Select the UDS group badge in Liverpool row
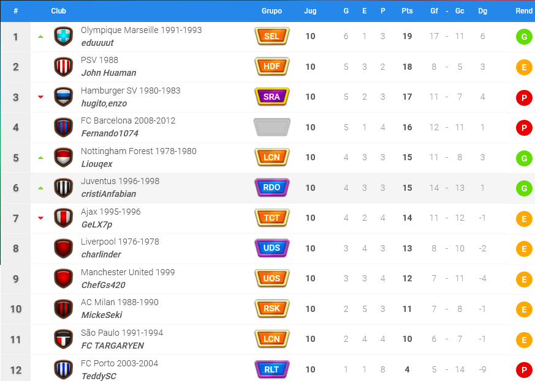Viewport: 535px width, 381px height. point(272,248)
